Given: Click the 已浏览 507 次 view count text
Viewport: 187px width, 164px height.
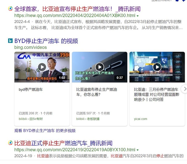Looking at the screenshot, I should point(86,113).
